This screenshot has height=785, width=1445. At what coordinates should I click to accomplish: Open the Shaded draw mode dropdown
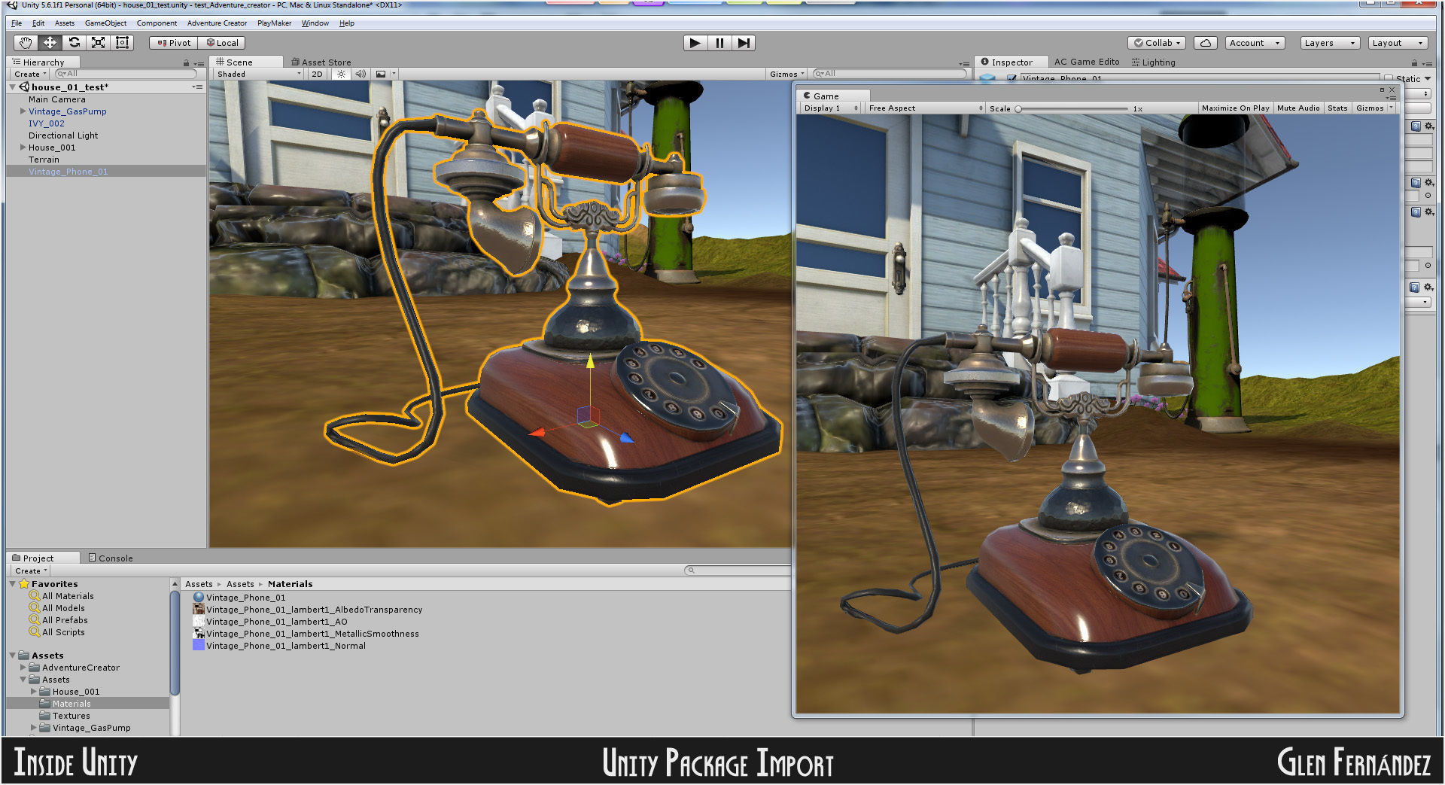[259, 74]
